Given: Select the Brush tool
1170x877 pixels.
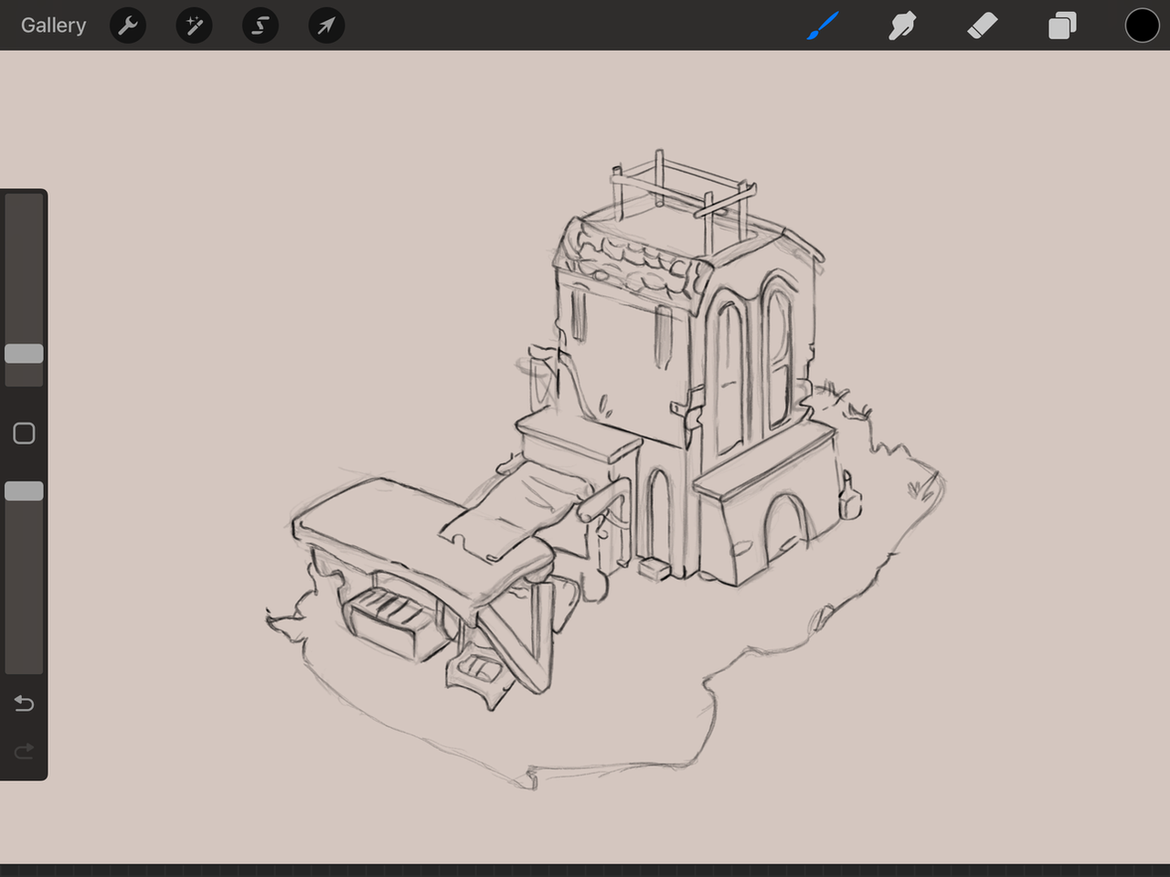Looking at the screenshot, I should tap(823, 26).
